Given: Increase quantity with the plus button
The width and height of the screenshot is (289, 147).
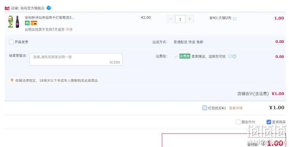Looking at the screenshot, I should (x=190, y=19).
